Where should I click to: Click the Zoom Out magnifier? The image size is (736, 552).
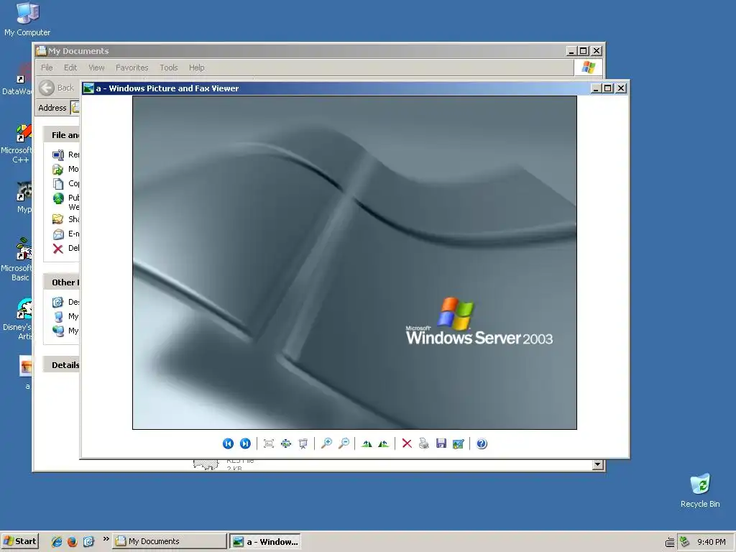click(x=344, y=443)
